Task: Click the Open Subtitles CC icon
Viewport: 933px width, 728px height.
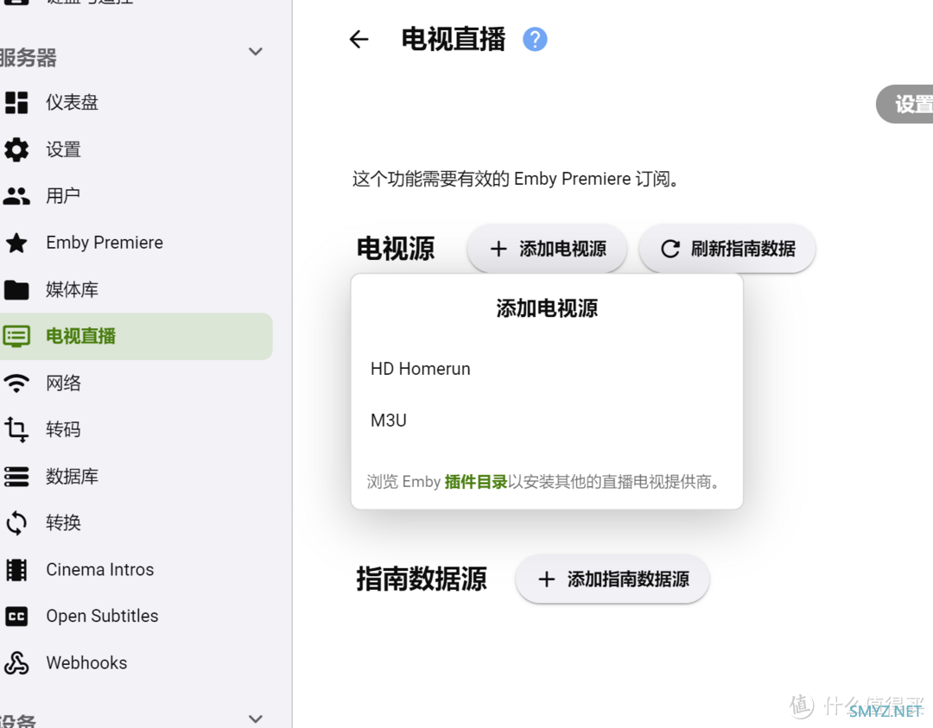Action: (16, 616)
